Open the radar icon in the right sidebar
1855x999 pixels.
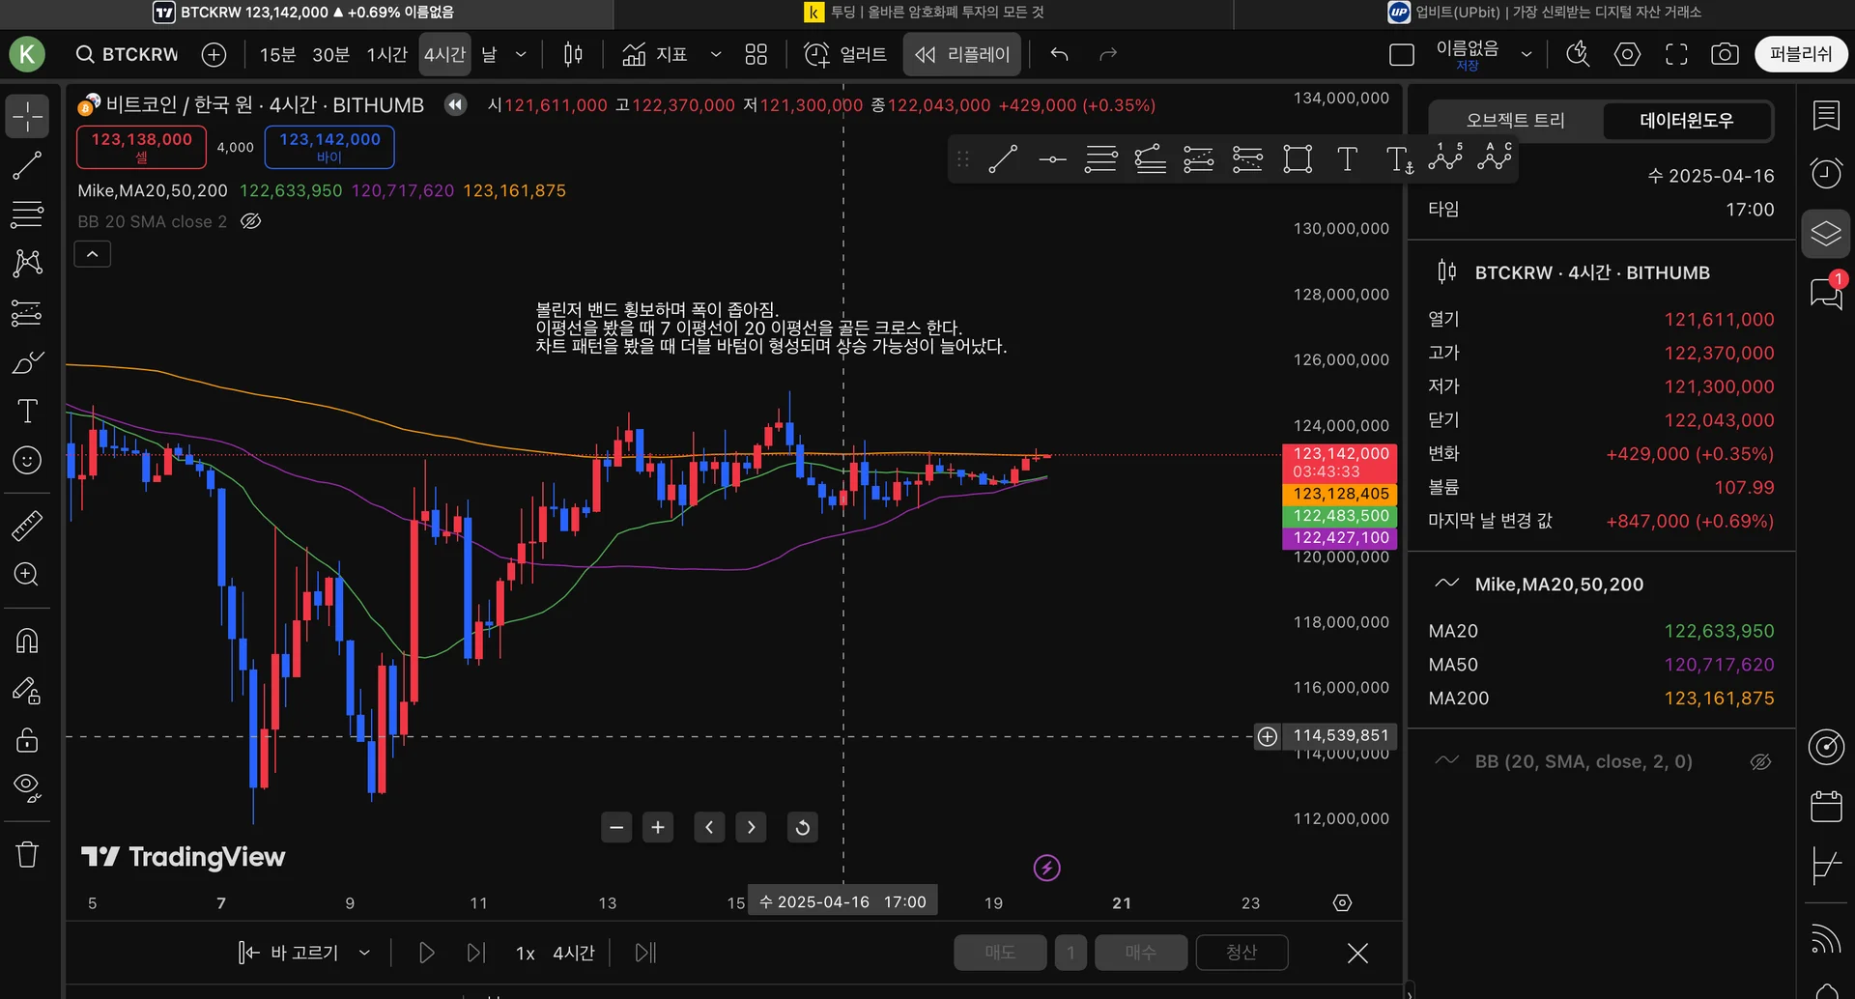pos(1826,747)
